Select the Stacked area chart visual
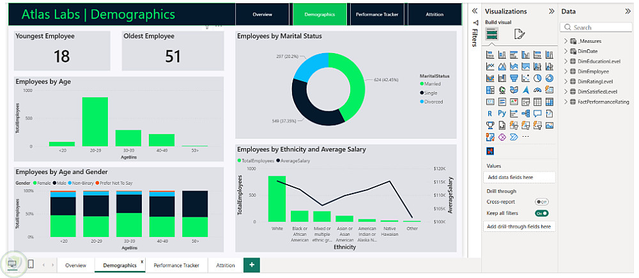This screenshot has height=278, width=639. pos(514,66)
